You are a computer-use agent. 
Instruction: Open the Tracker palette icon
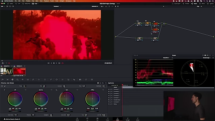62,80
